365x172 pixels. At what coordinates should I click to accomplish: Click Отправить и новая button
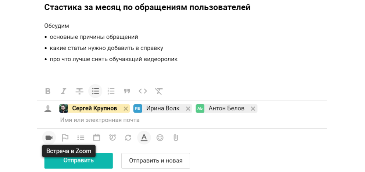point(155,161)
